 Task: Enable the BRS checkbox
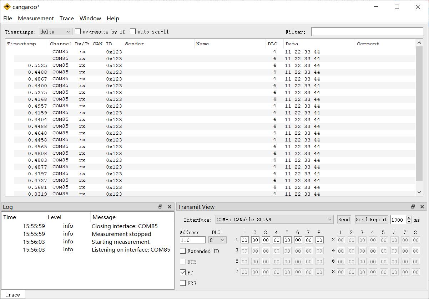pyautogui.click(x=183, y=283)
